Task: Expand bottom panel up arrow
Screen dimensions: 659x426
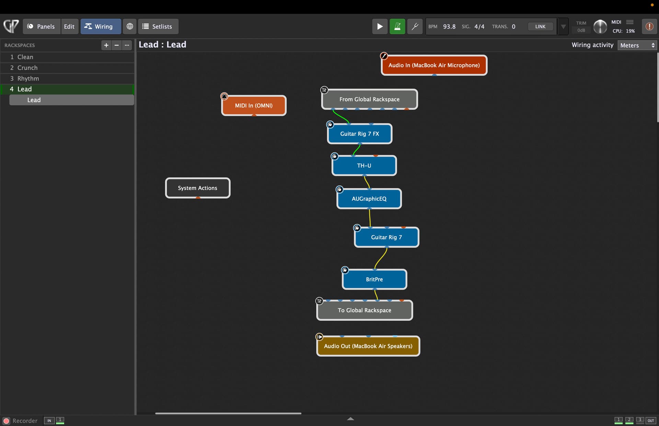Action: [x=350, y=419]
